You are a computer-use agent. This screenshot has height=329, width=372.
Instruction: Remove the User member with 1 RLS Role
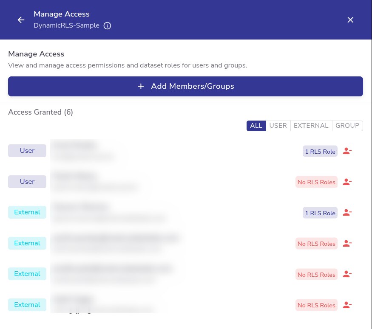click(347, 151)
